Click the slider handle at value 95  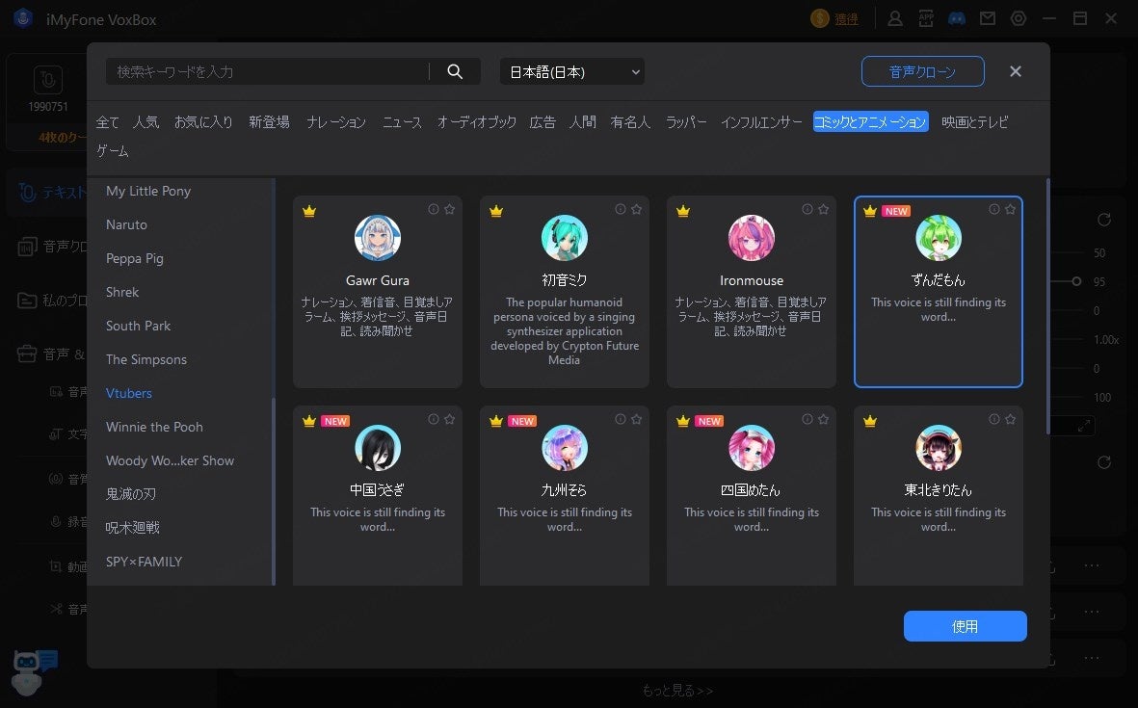coord(1076,281)
